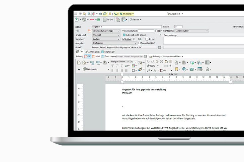Select the Pdf attachment format
244x162 pixels.
click(x=87, y=57)
